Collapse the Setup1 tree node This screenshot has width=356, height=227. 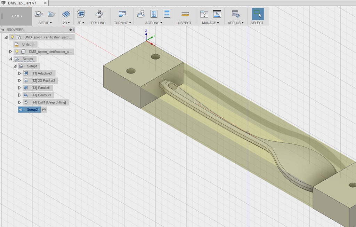click(x=15, y=66)
